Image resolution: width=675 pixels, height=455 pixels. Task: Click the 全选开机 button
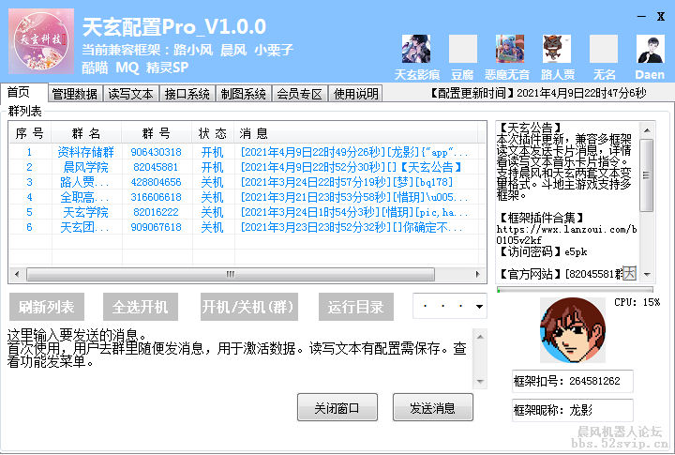click(141, 307)
